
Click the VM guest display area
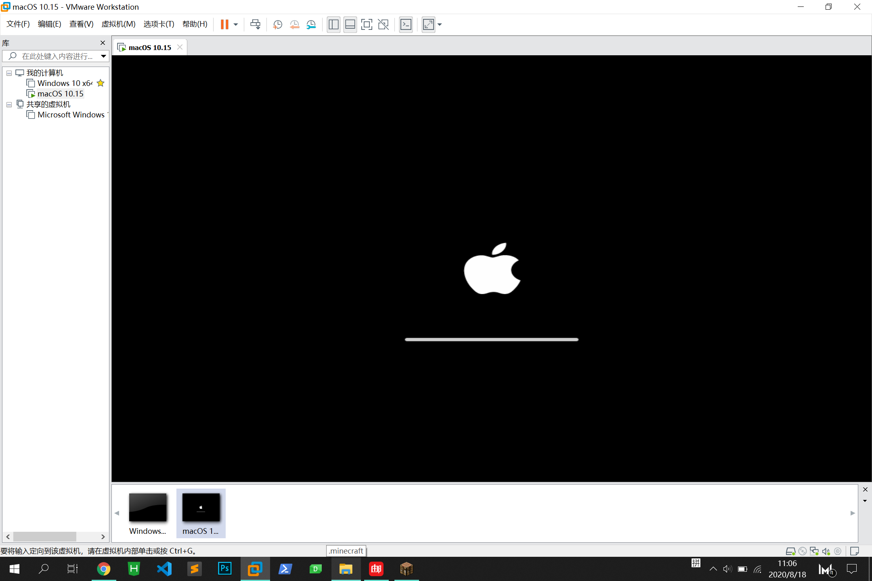click(492, 268)
